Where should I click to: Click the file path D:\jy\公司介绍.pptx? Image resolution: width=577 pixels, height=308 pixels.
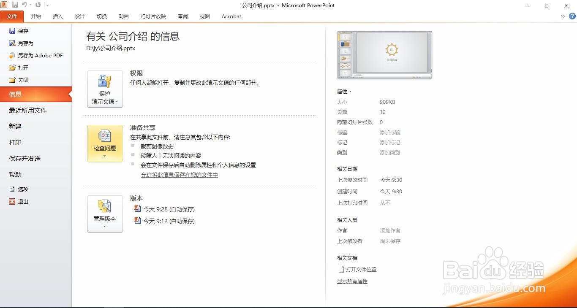click(x=111, y=48)
